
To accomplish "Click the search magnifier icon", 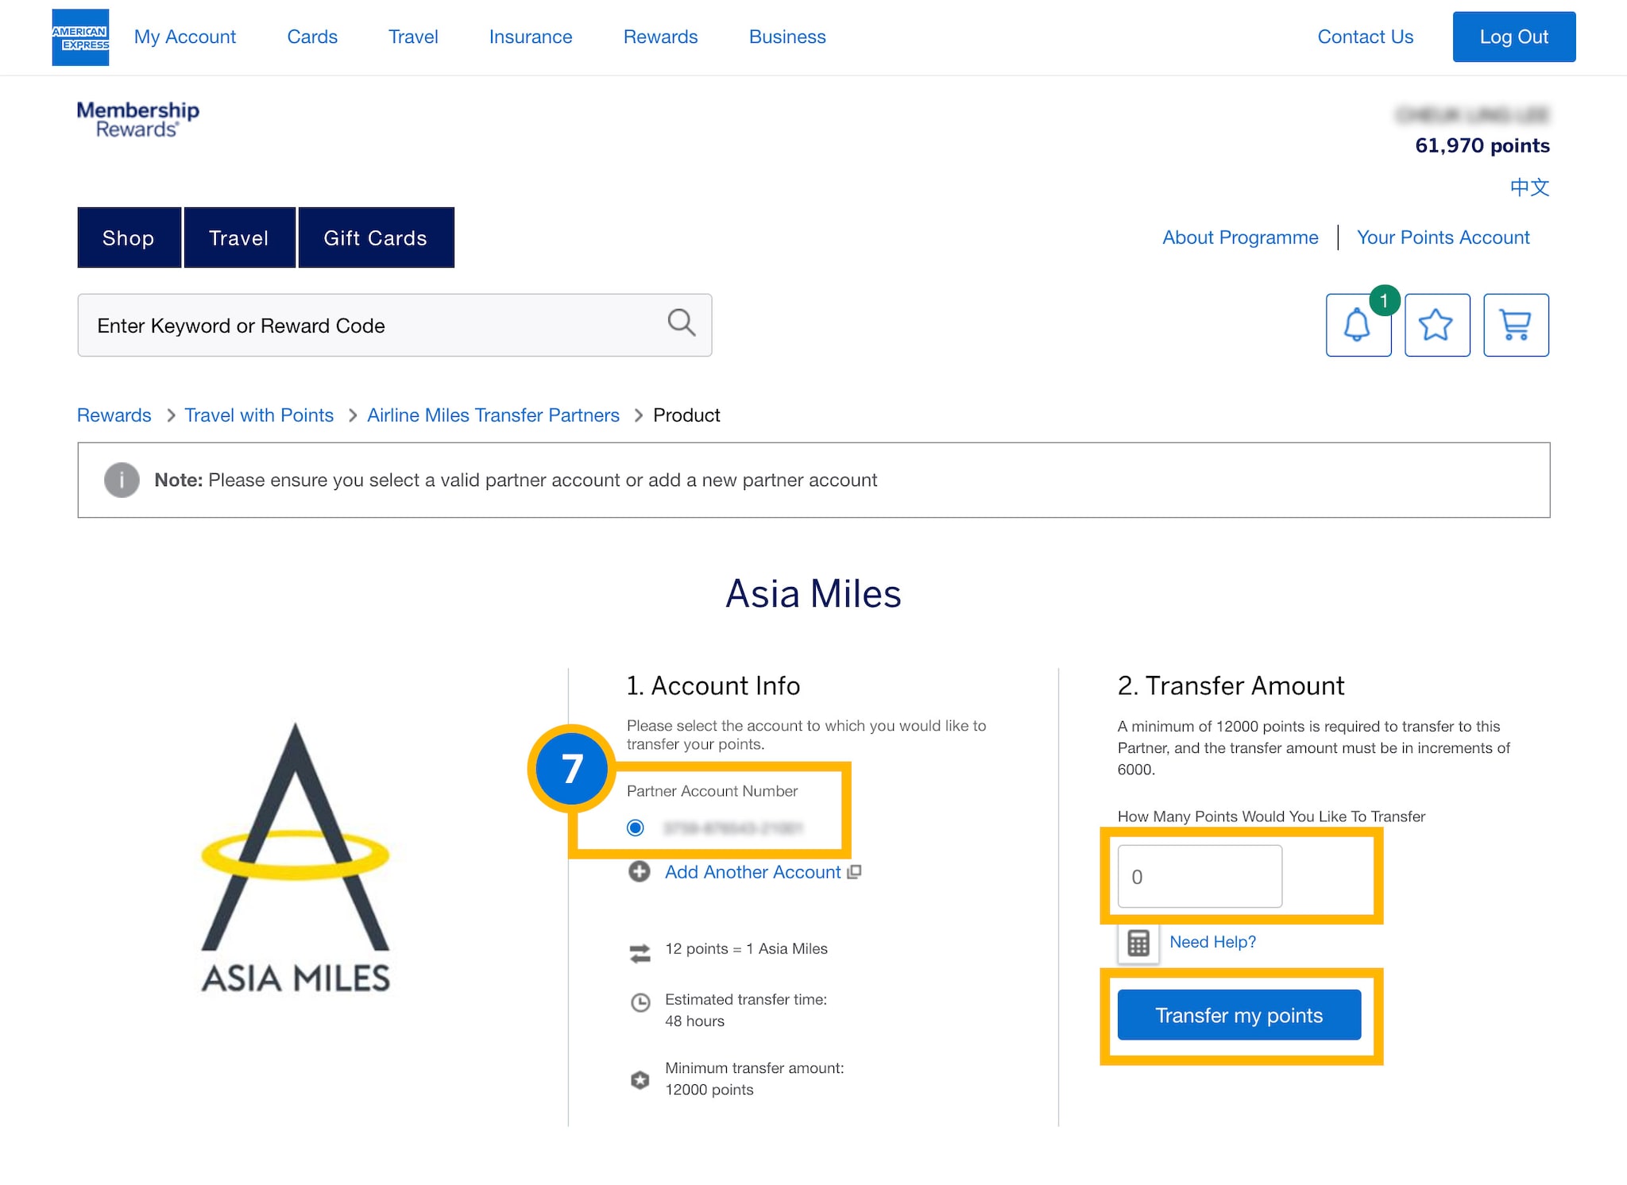I will pyautogui.click(x=681, y=322).
